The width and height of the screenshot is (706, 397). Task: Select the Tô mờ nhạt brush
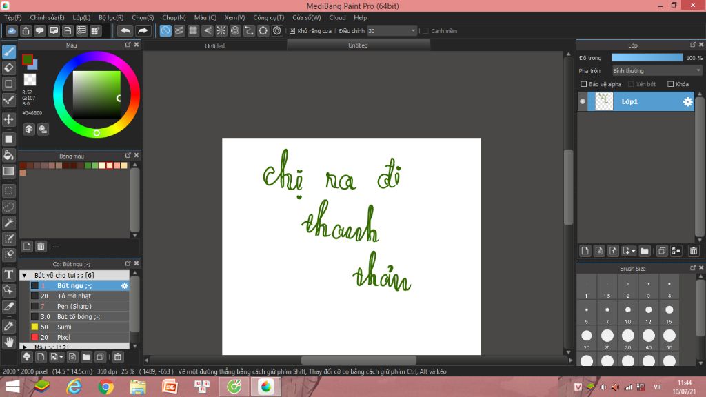[x=79, y=296]
